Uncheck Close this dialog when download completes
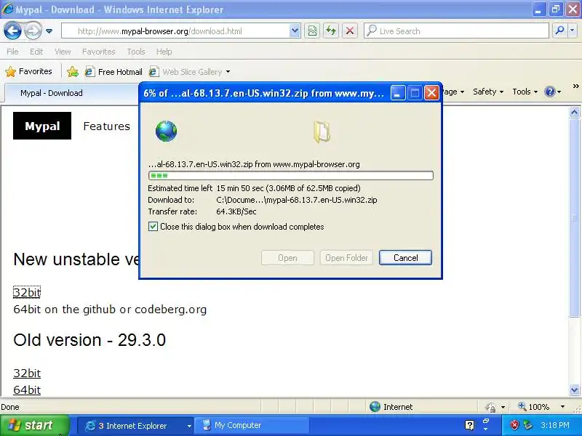 tap(153, 227)
